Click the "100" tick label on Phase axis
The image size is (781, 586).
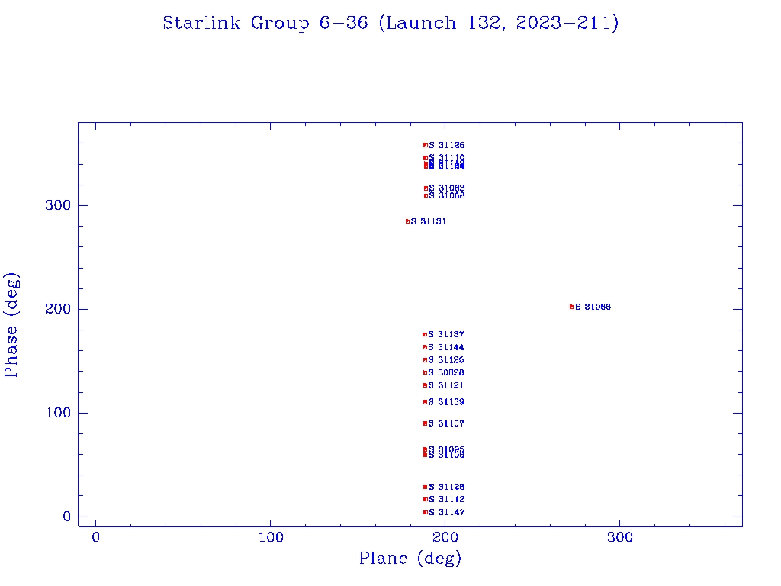tap(58, 413)
